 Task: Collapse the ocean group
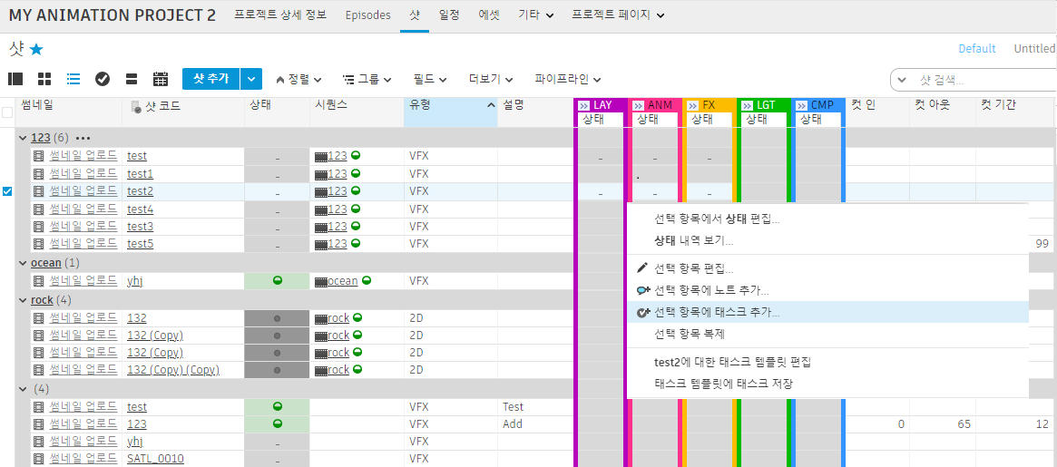[24, 263]
